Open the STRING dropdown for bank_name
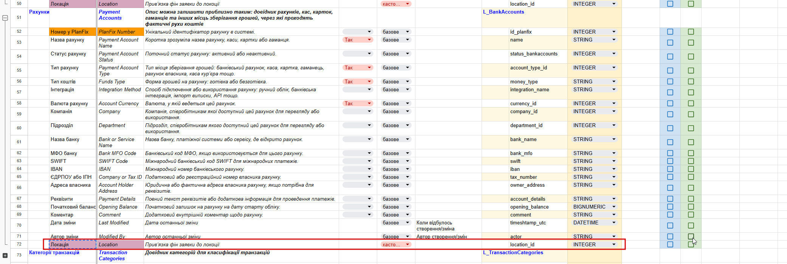This screenshot has width=787, height=264. [594, 139]
